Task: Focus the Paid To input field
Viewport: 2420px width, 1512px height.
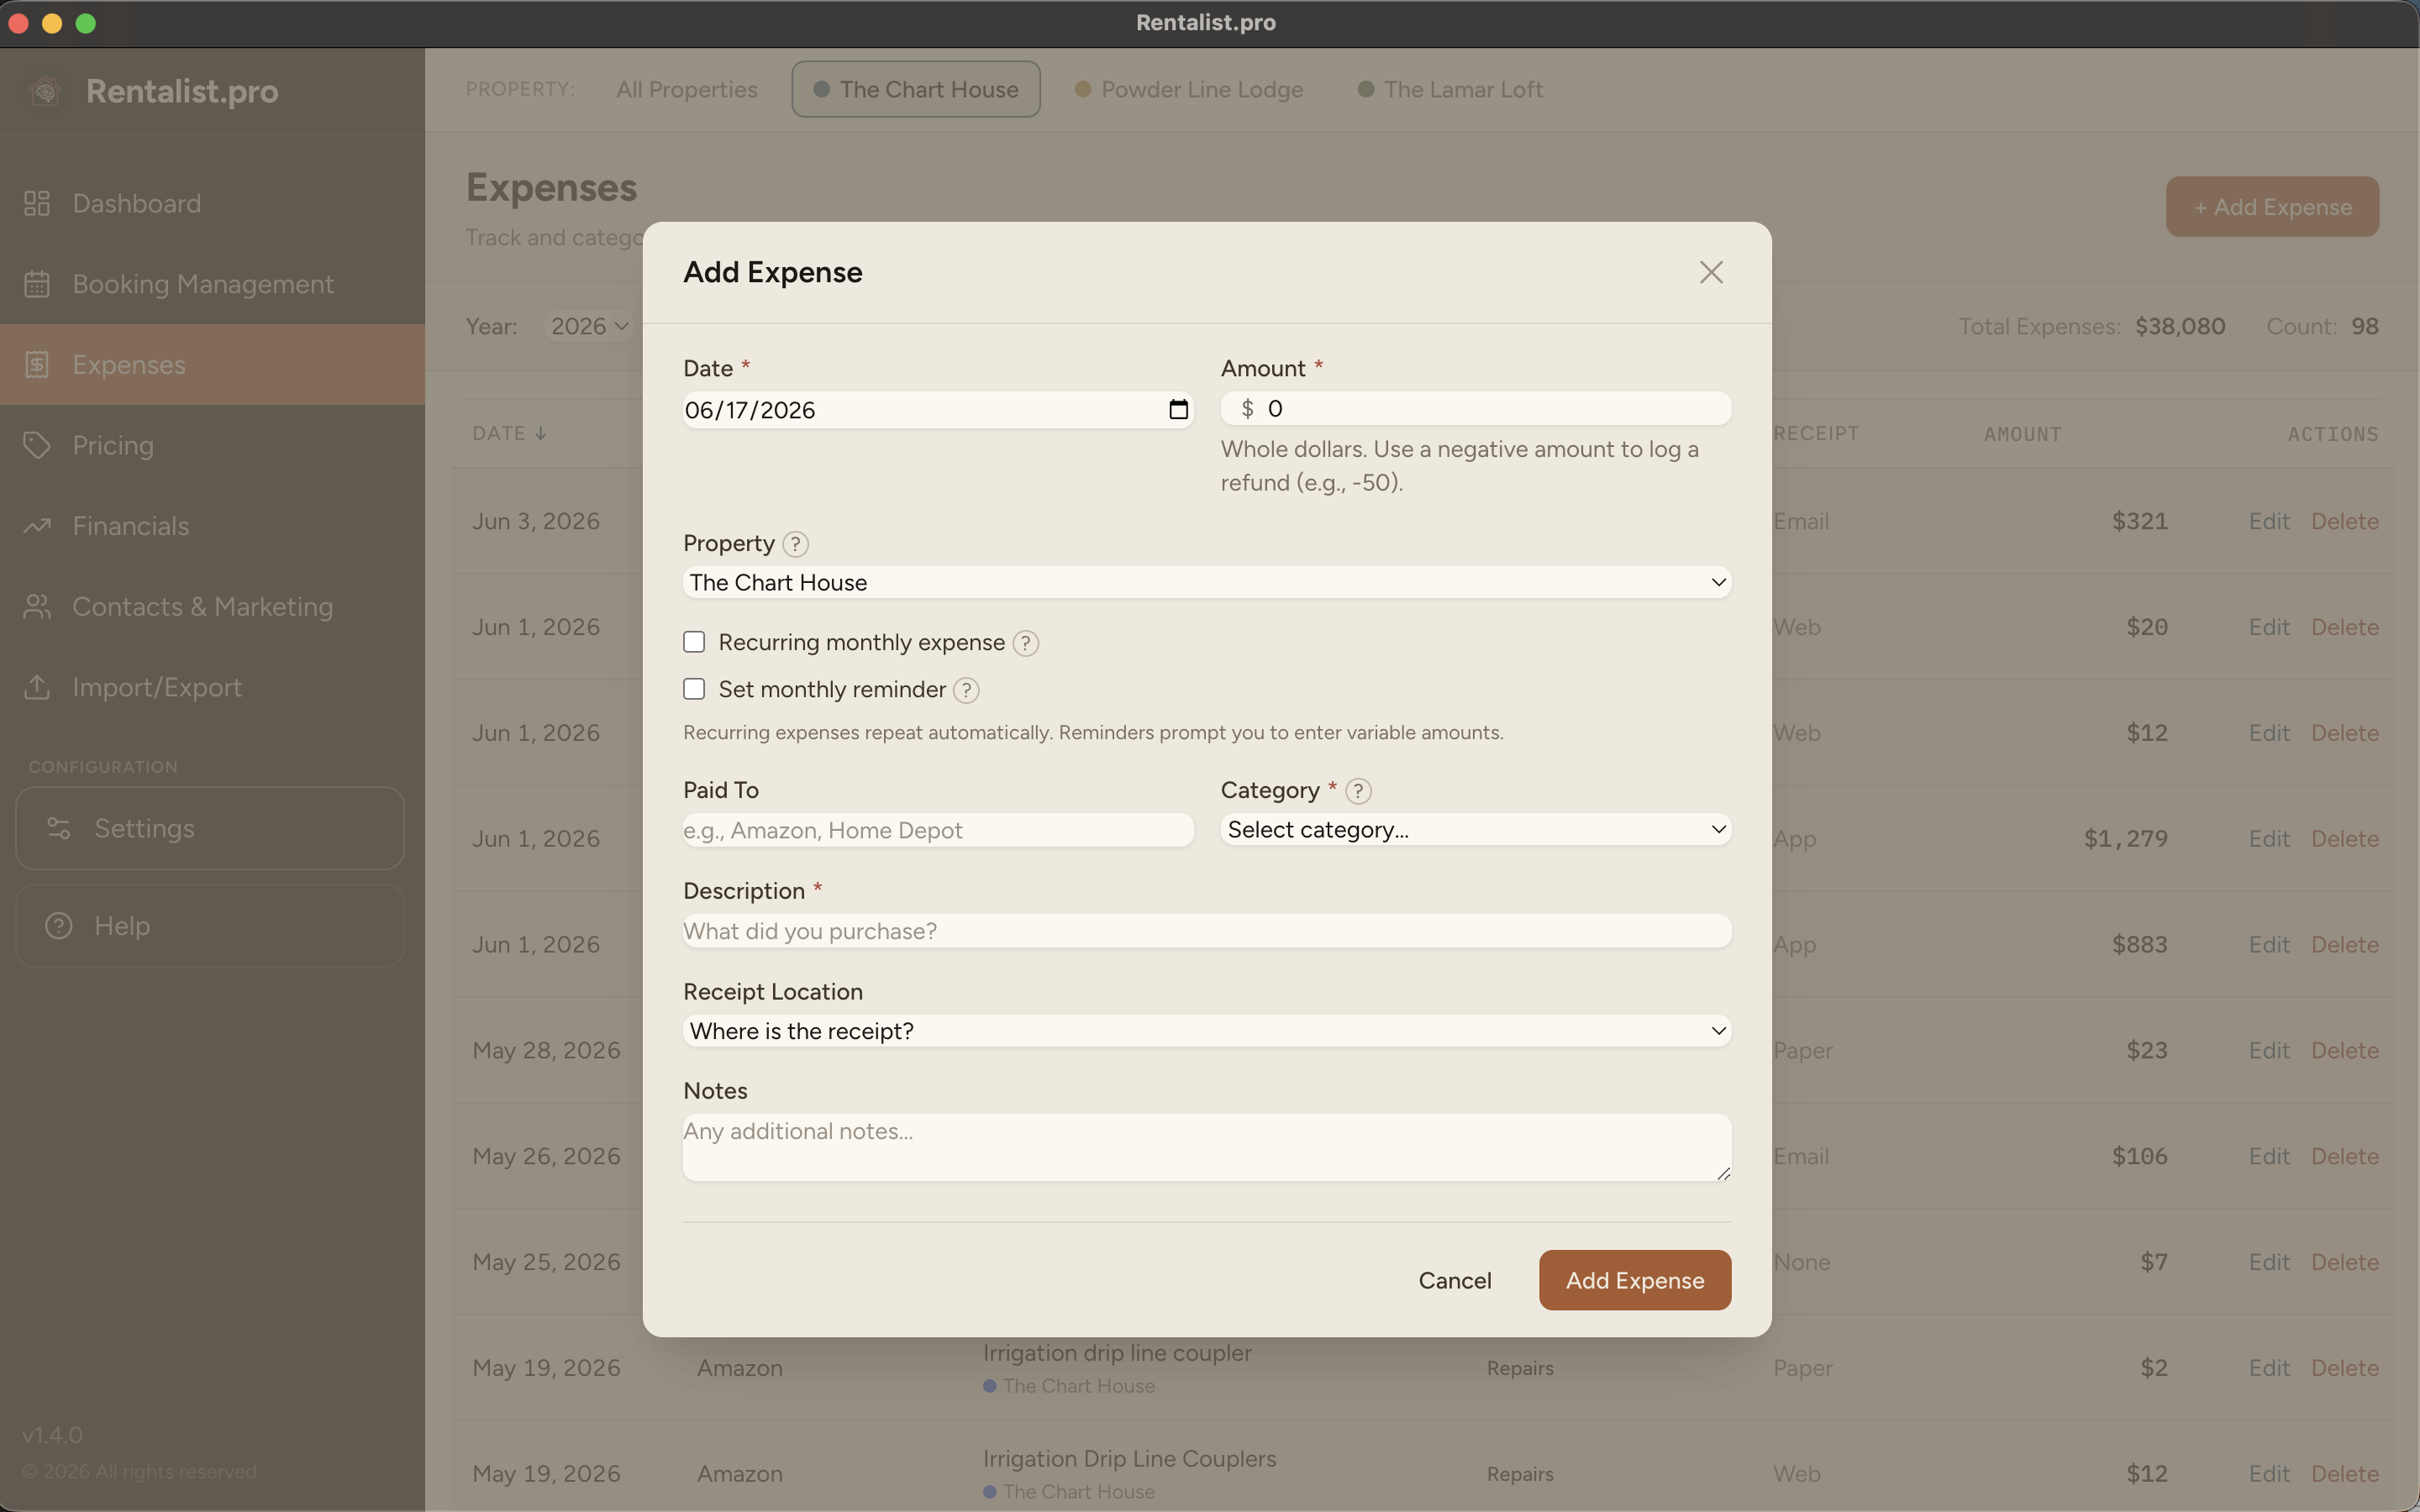Action: tap(938, 830)
